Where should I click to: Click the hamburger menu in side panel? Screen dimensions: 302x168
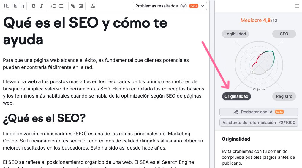(297, 6)
